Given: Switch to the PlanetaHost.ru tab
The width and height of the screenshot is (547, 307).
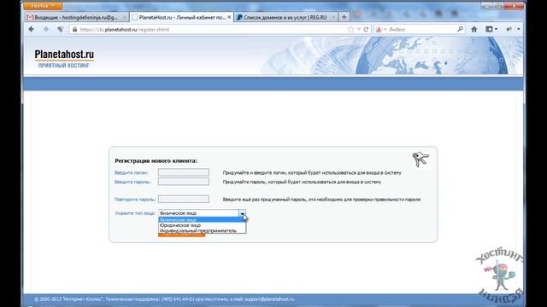Looking at the screenshot, I should (x=181, y=17).
